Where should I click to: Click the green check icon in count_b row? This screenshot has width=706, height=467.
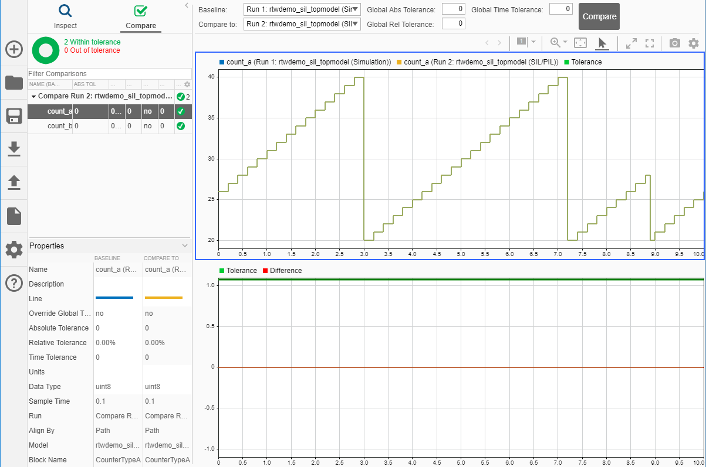(181, 126)
